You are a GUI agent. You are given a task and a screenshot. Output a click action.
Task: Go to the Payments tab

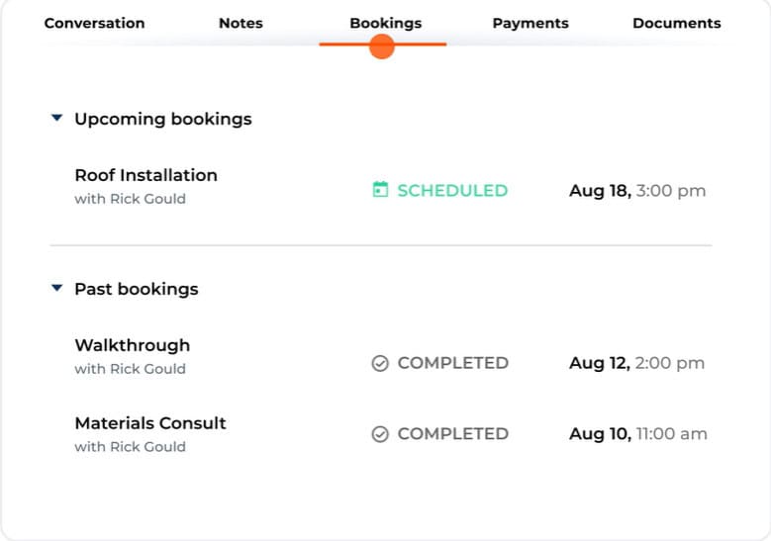tap(530, 23)
